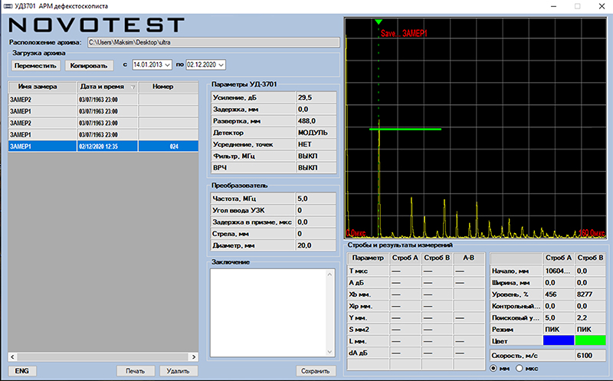Click the sort arrow in Дата и время header
Screen dimensions: 613x381
[x=132, y=87]
